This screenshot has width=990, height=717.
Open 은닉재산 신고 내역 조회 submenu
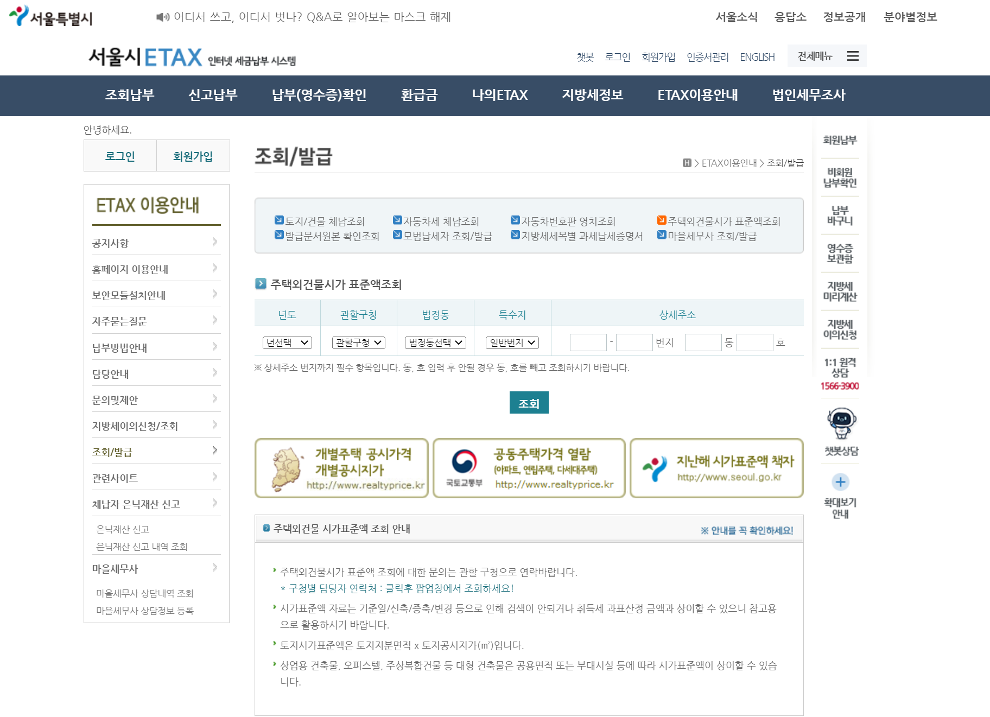142,547
